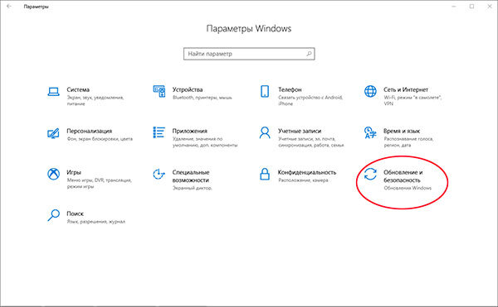
Task: Open the Устройства devices icon
Action: click(x=159, y=91)
